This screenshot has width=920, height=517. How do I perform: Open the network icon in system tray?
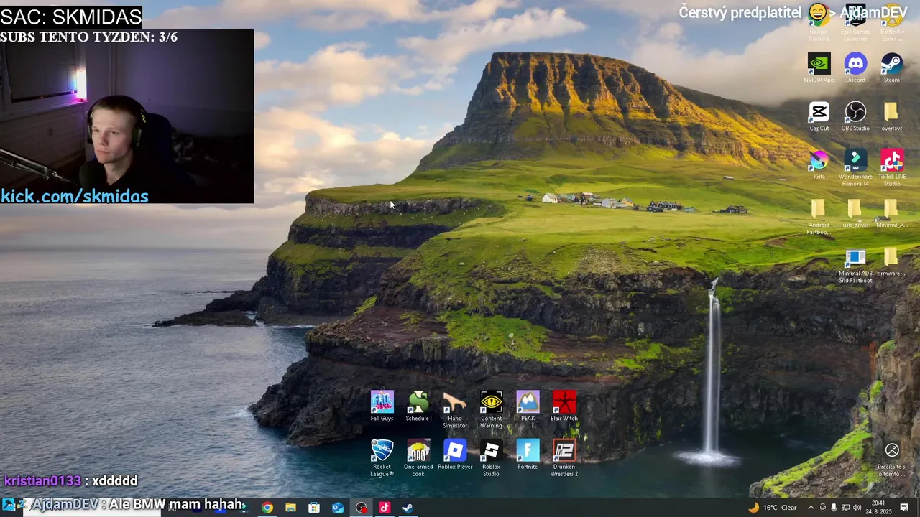(846, 508)
